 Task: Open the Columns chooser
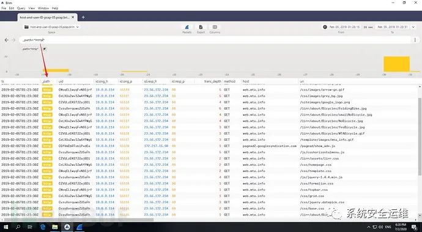[215, 27]
